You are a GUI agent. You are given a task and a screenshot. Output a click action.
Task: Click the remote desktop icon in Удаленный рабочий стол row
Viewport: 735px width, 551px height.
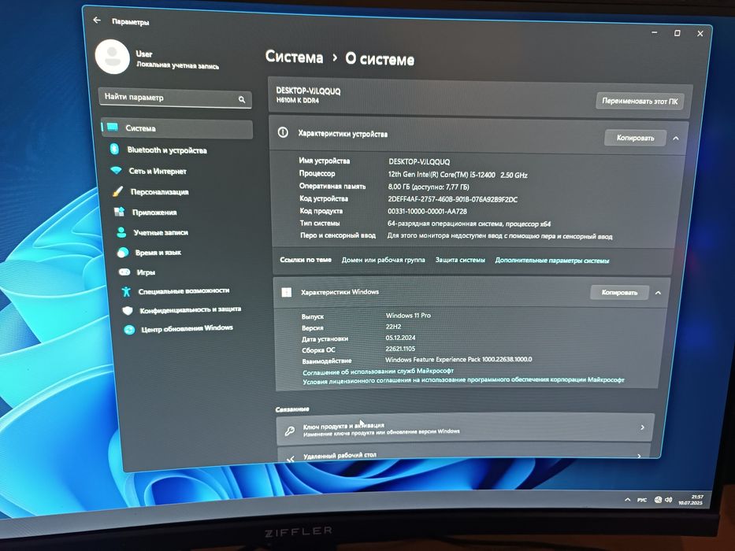(291, 458)
